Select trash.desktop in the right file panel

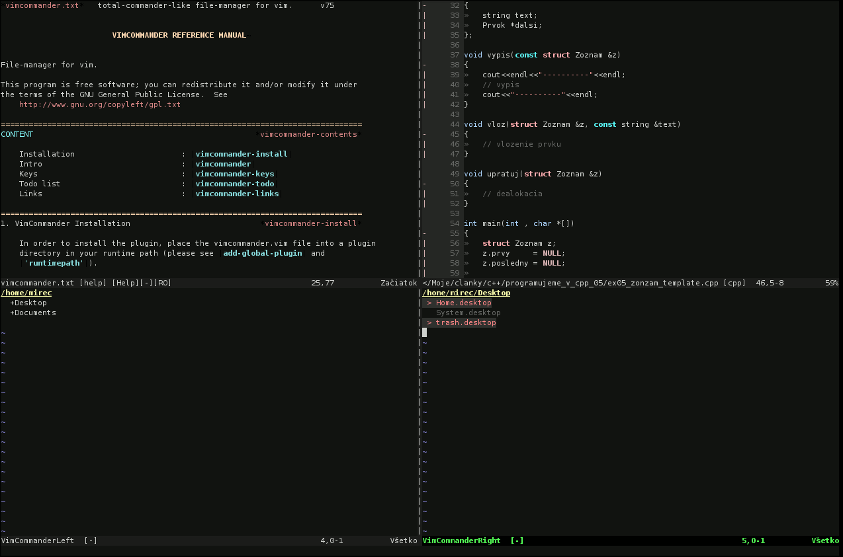pos(465,322)
